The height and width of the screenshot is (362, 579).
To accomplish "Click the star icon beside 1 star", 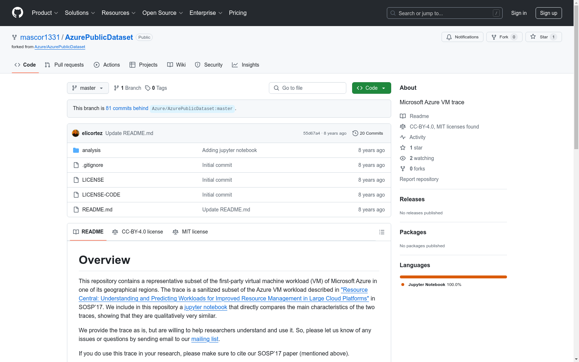I will (403, 148).
